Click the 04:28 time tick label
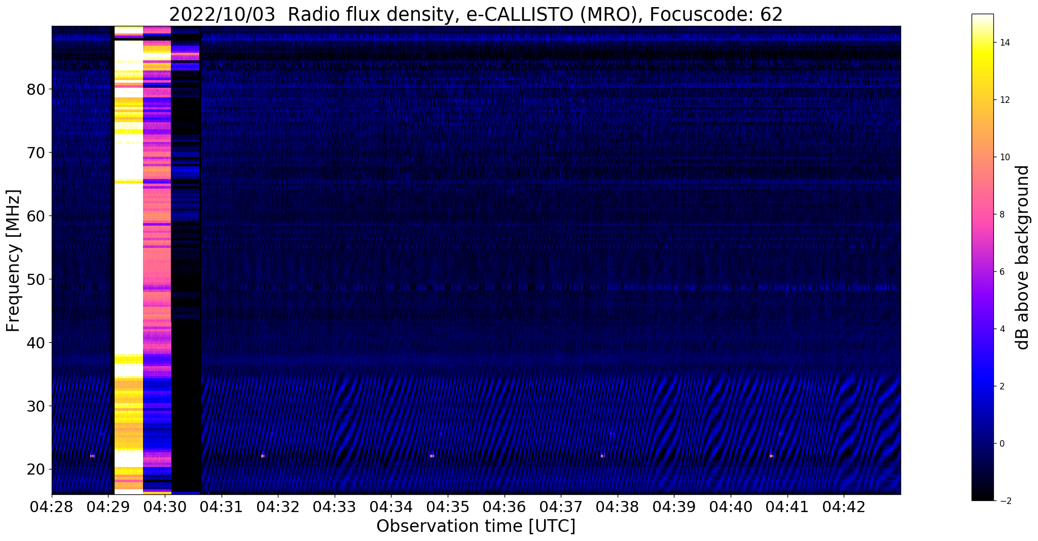Image resolution: width=1038 pixels, height=541 pixels. point(52,507)
